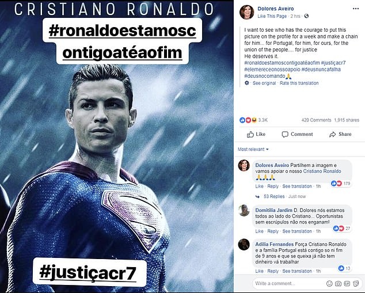The width and height of the screenshot is (365, 293).
Task: Open the 420 Comments link
Action: pos(316,120)
